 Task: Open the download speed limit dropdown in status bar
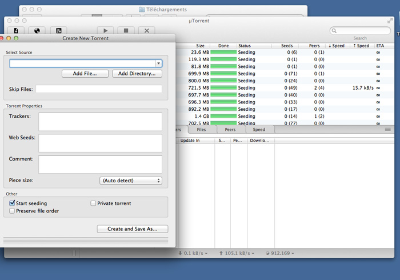(193, 253)
